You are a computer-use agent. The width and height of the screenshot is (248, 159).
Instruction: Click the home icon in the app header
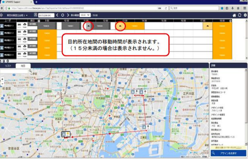tap(234, 15)
